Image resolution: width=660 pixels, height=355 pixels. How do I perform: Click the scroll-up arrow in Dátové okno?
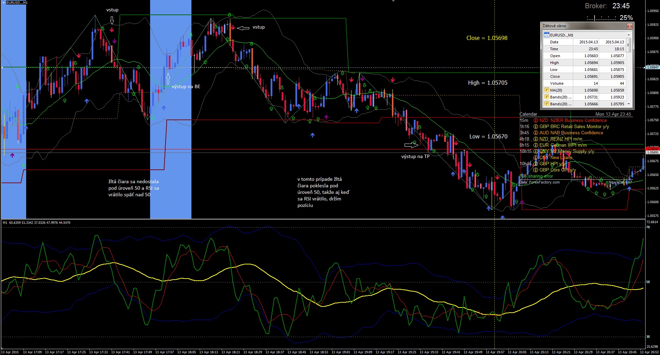click(628, 35)
